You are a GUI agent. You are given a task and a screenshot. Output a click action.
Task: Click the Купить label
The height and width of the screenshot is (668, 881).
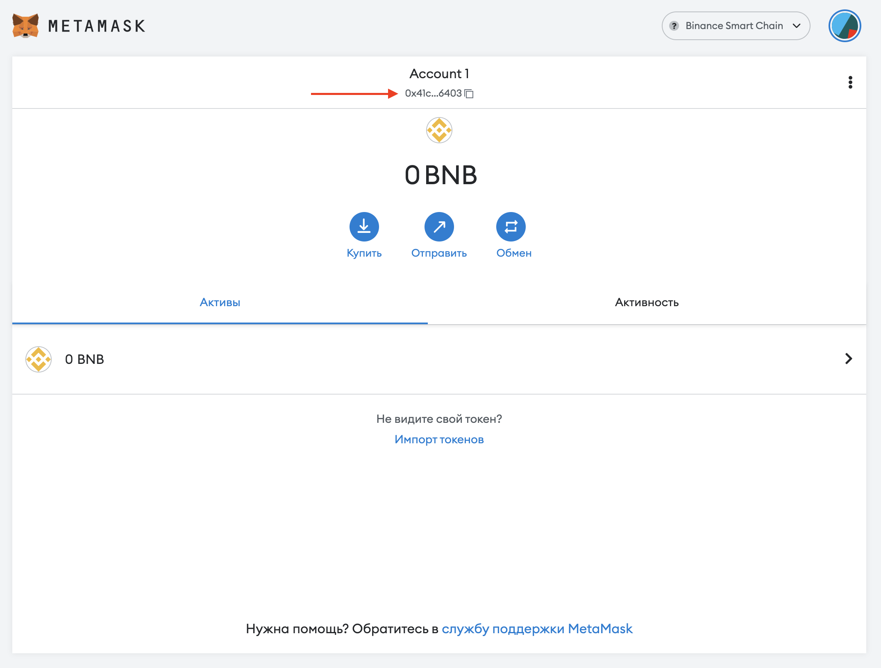point(364,253)
